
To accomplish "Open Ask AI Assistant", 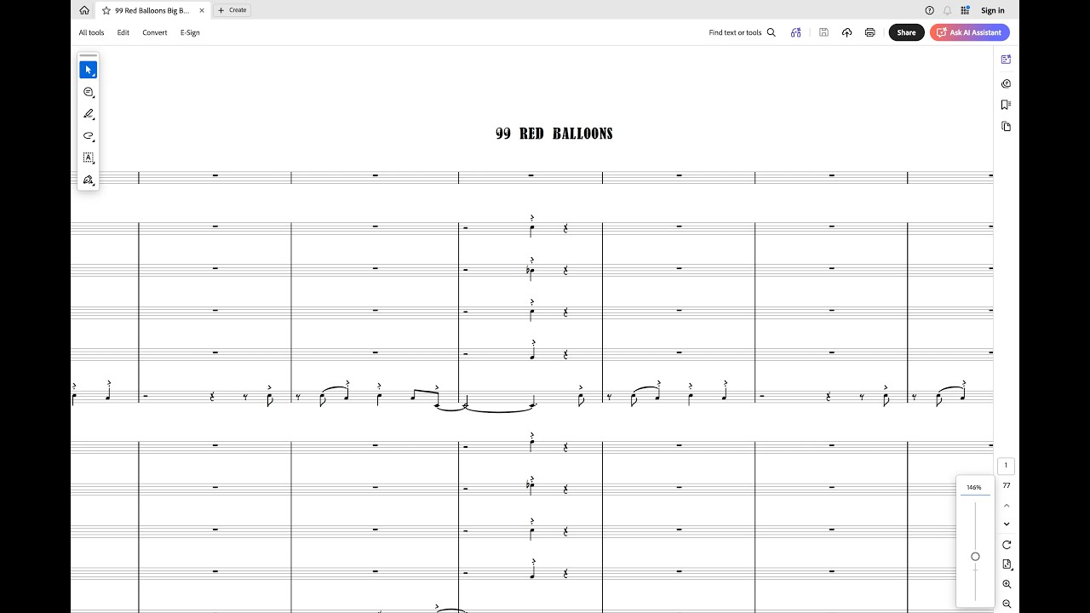I will 970,32.
